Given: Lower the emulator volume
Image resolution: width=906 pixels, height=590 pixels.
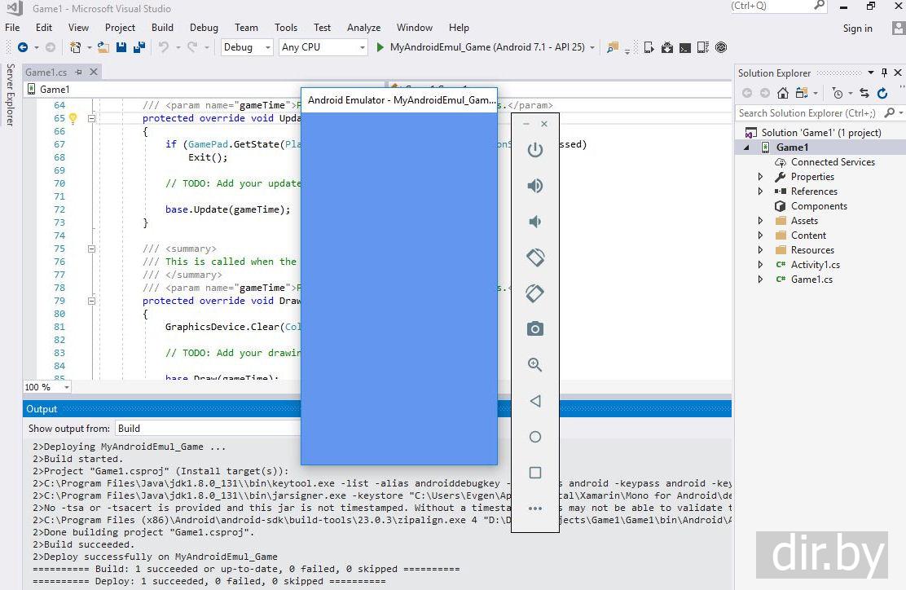Looking at the screenshot, I should click(x=534, y=222).
